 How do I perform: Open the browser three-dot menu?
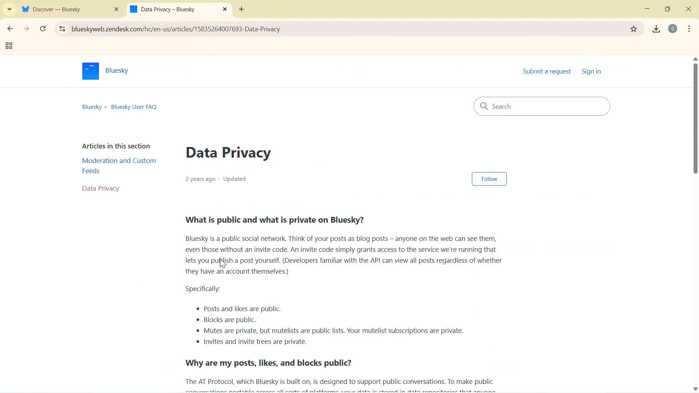click(689, 29)
